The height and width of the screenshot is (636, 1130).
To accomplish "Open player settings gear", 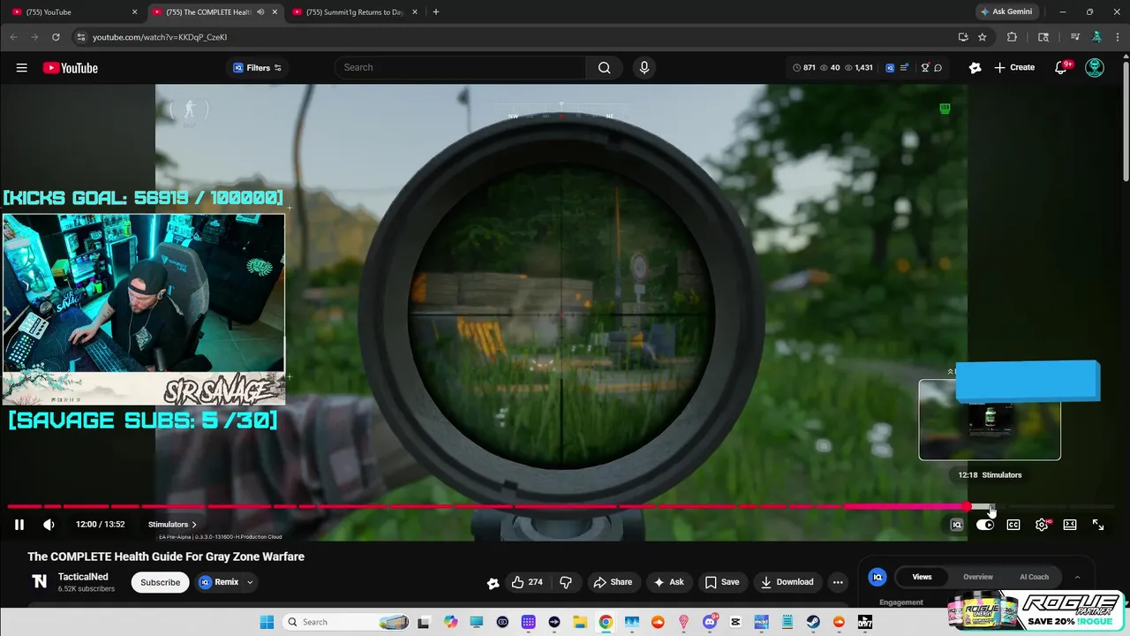I will tap(1042, 525).
